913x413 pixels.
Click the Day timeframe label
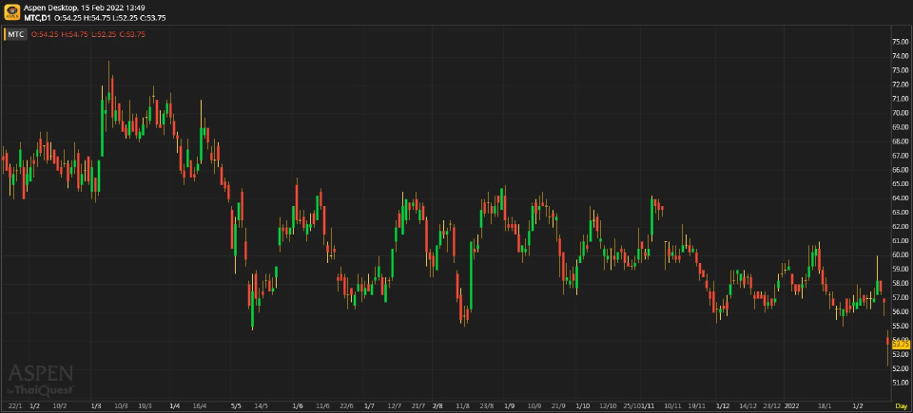point(901,405)
